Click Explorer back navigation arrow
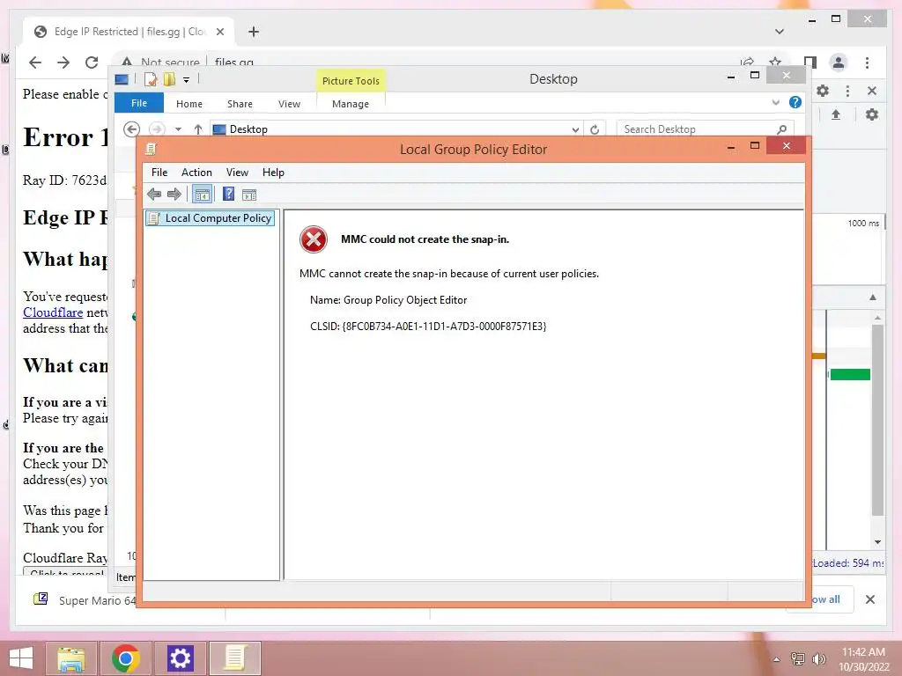Viewport: 902px width, 676px height. click(132, 129)
